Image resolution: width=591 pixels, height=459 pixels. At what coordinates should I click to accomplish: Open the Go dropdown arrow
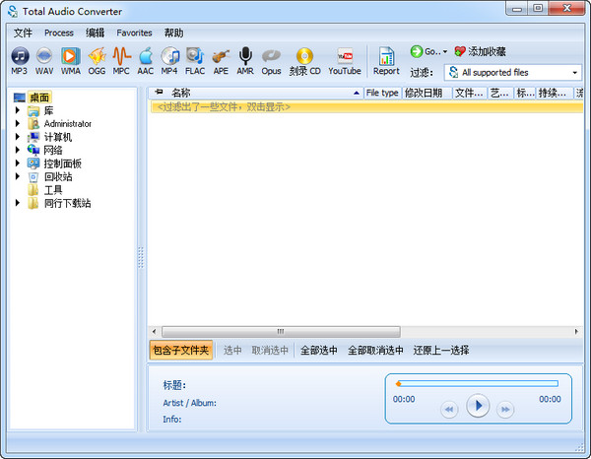click(x=445, y=51)
